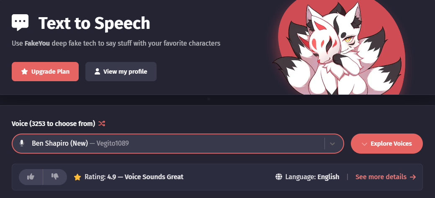The width and height of the screenshot is (435, 198).
Task: Click the globe language icon
Action: [x=279, y=177]
